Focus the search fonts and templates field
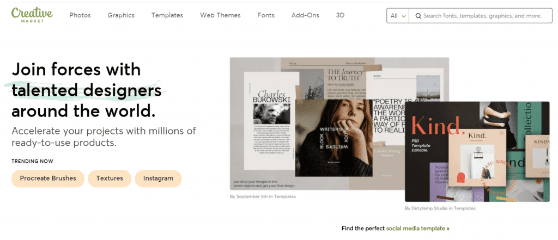 tap(482, 16)
